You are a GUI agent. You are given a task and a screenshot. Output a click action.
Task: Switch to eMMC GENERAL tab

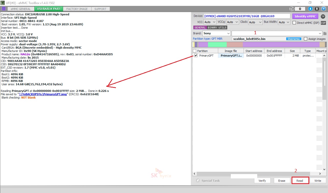pyautogui.click(x=21, y=9)
